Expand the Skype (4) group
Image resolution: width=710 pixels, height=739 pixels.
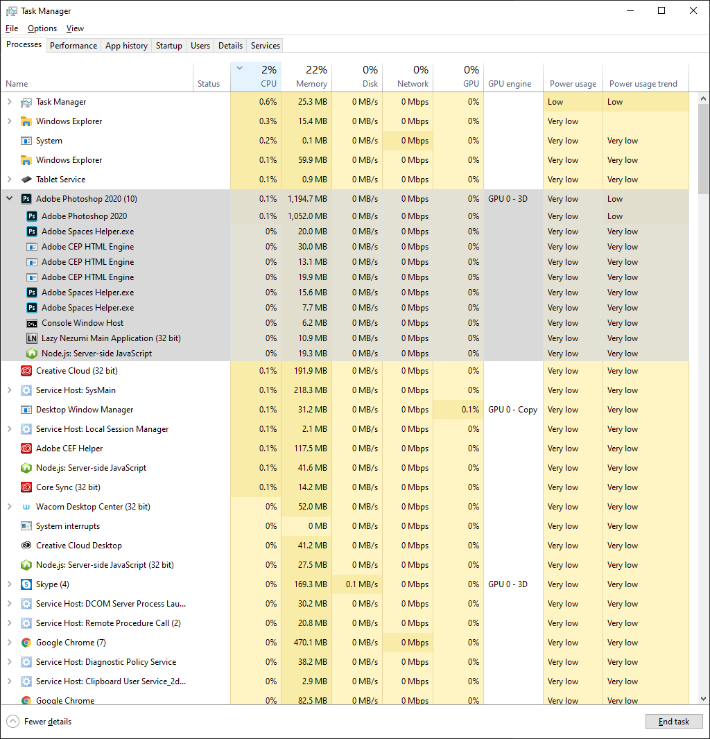pos(8,584)
